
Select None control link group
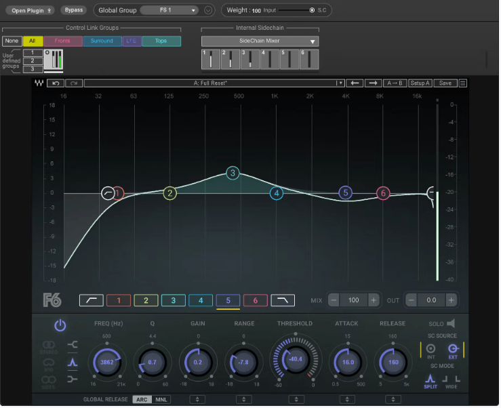[12, 41]
